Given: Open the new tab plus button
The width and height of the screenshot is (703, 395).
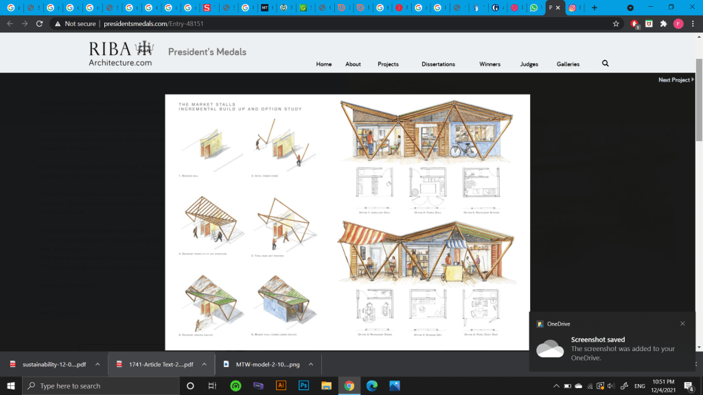Looking at the screenshot, I should click(x=595, y=8).
